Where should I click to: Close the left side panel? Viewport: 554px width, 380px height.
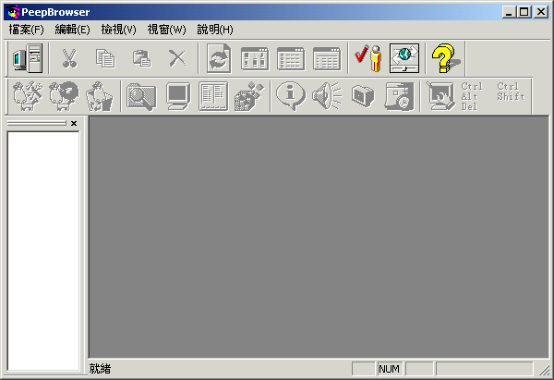[74, 123]
